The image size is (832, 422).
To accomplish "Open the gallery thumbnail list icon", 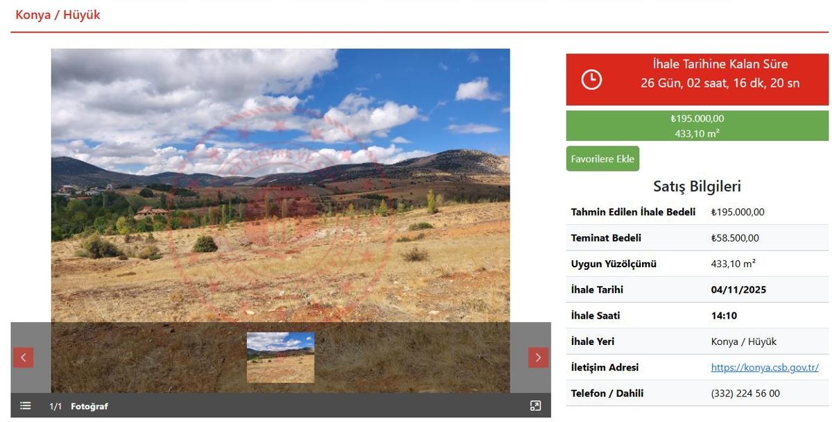I will [26, 406].
